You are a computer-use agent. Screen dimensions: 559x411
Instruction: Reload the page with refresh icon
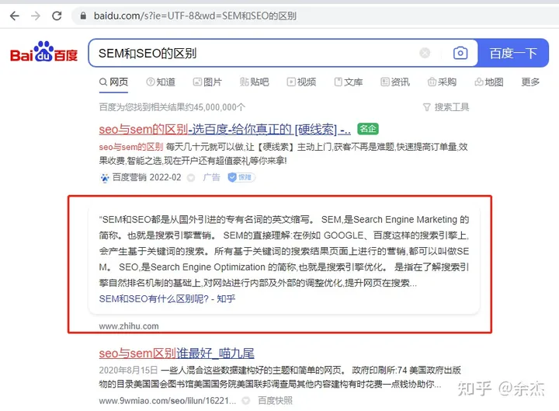(x=57, y=16)
